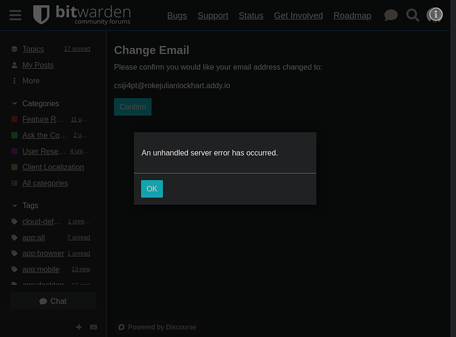The height and width of the screenshot is (337, 456).
Task: Click the keyboard shortcuts icon
Action: pyautogui.click(x=94, y=327)
